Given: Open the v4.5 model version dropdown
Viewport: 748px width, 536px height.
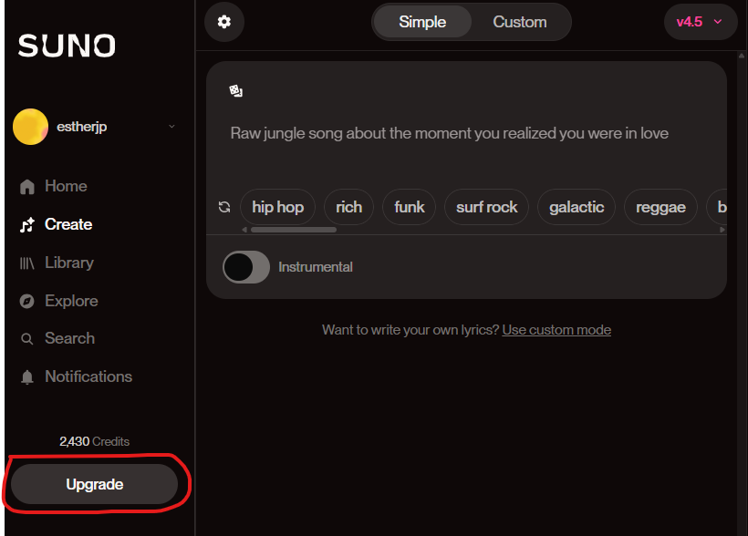Looking at the screenshot, I should point(701,22).
